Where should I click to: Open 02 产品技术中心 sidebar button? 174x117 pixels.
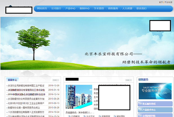[155, 110]
